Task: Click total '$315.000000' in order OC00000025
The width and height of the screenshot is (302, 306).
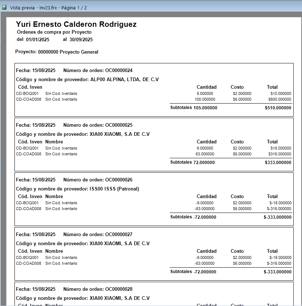Action: (x=280, y=154)
